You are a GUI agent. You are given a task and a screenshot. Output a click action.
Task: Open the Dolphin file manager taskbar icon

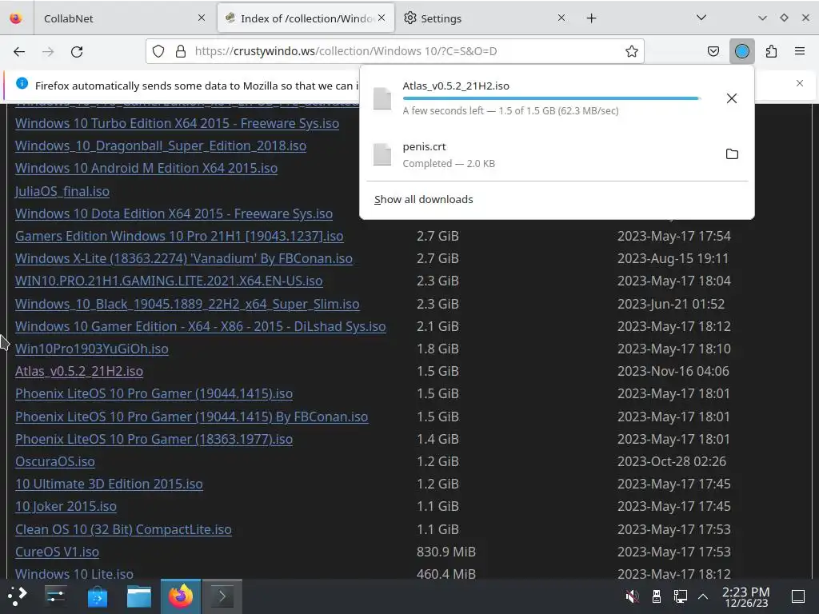(139, 596)
